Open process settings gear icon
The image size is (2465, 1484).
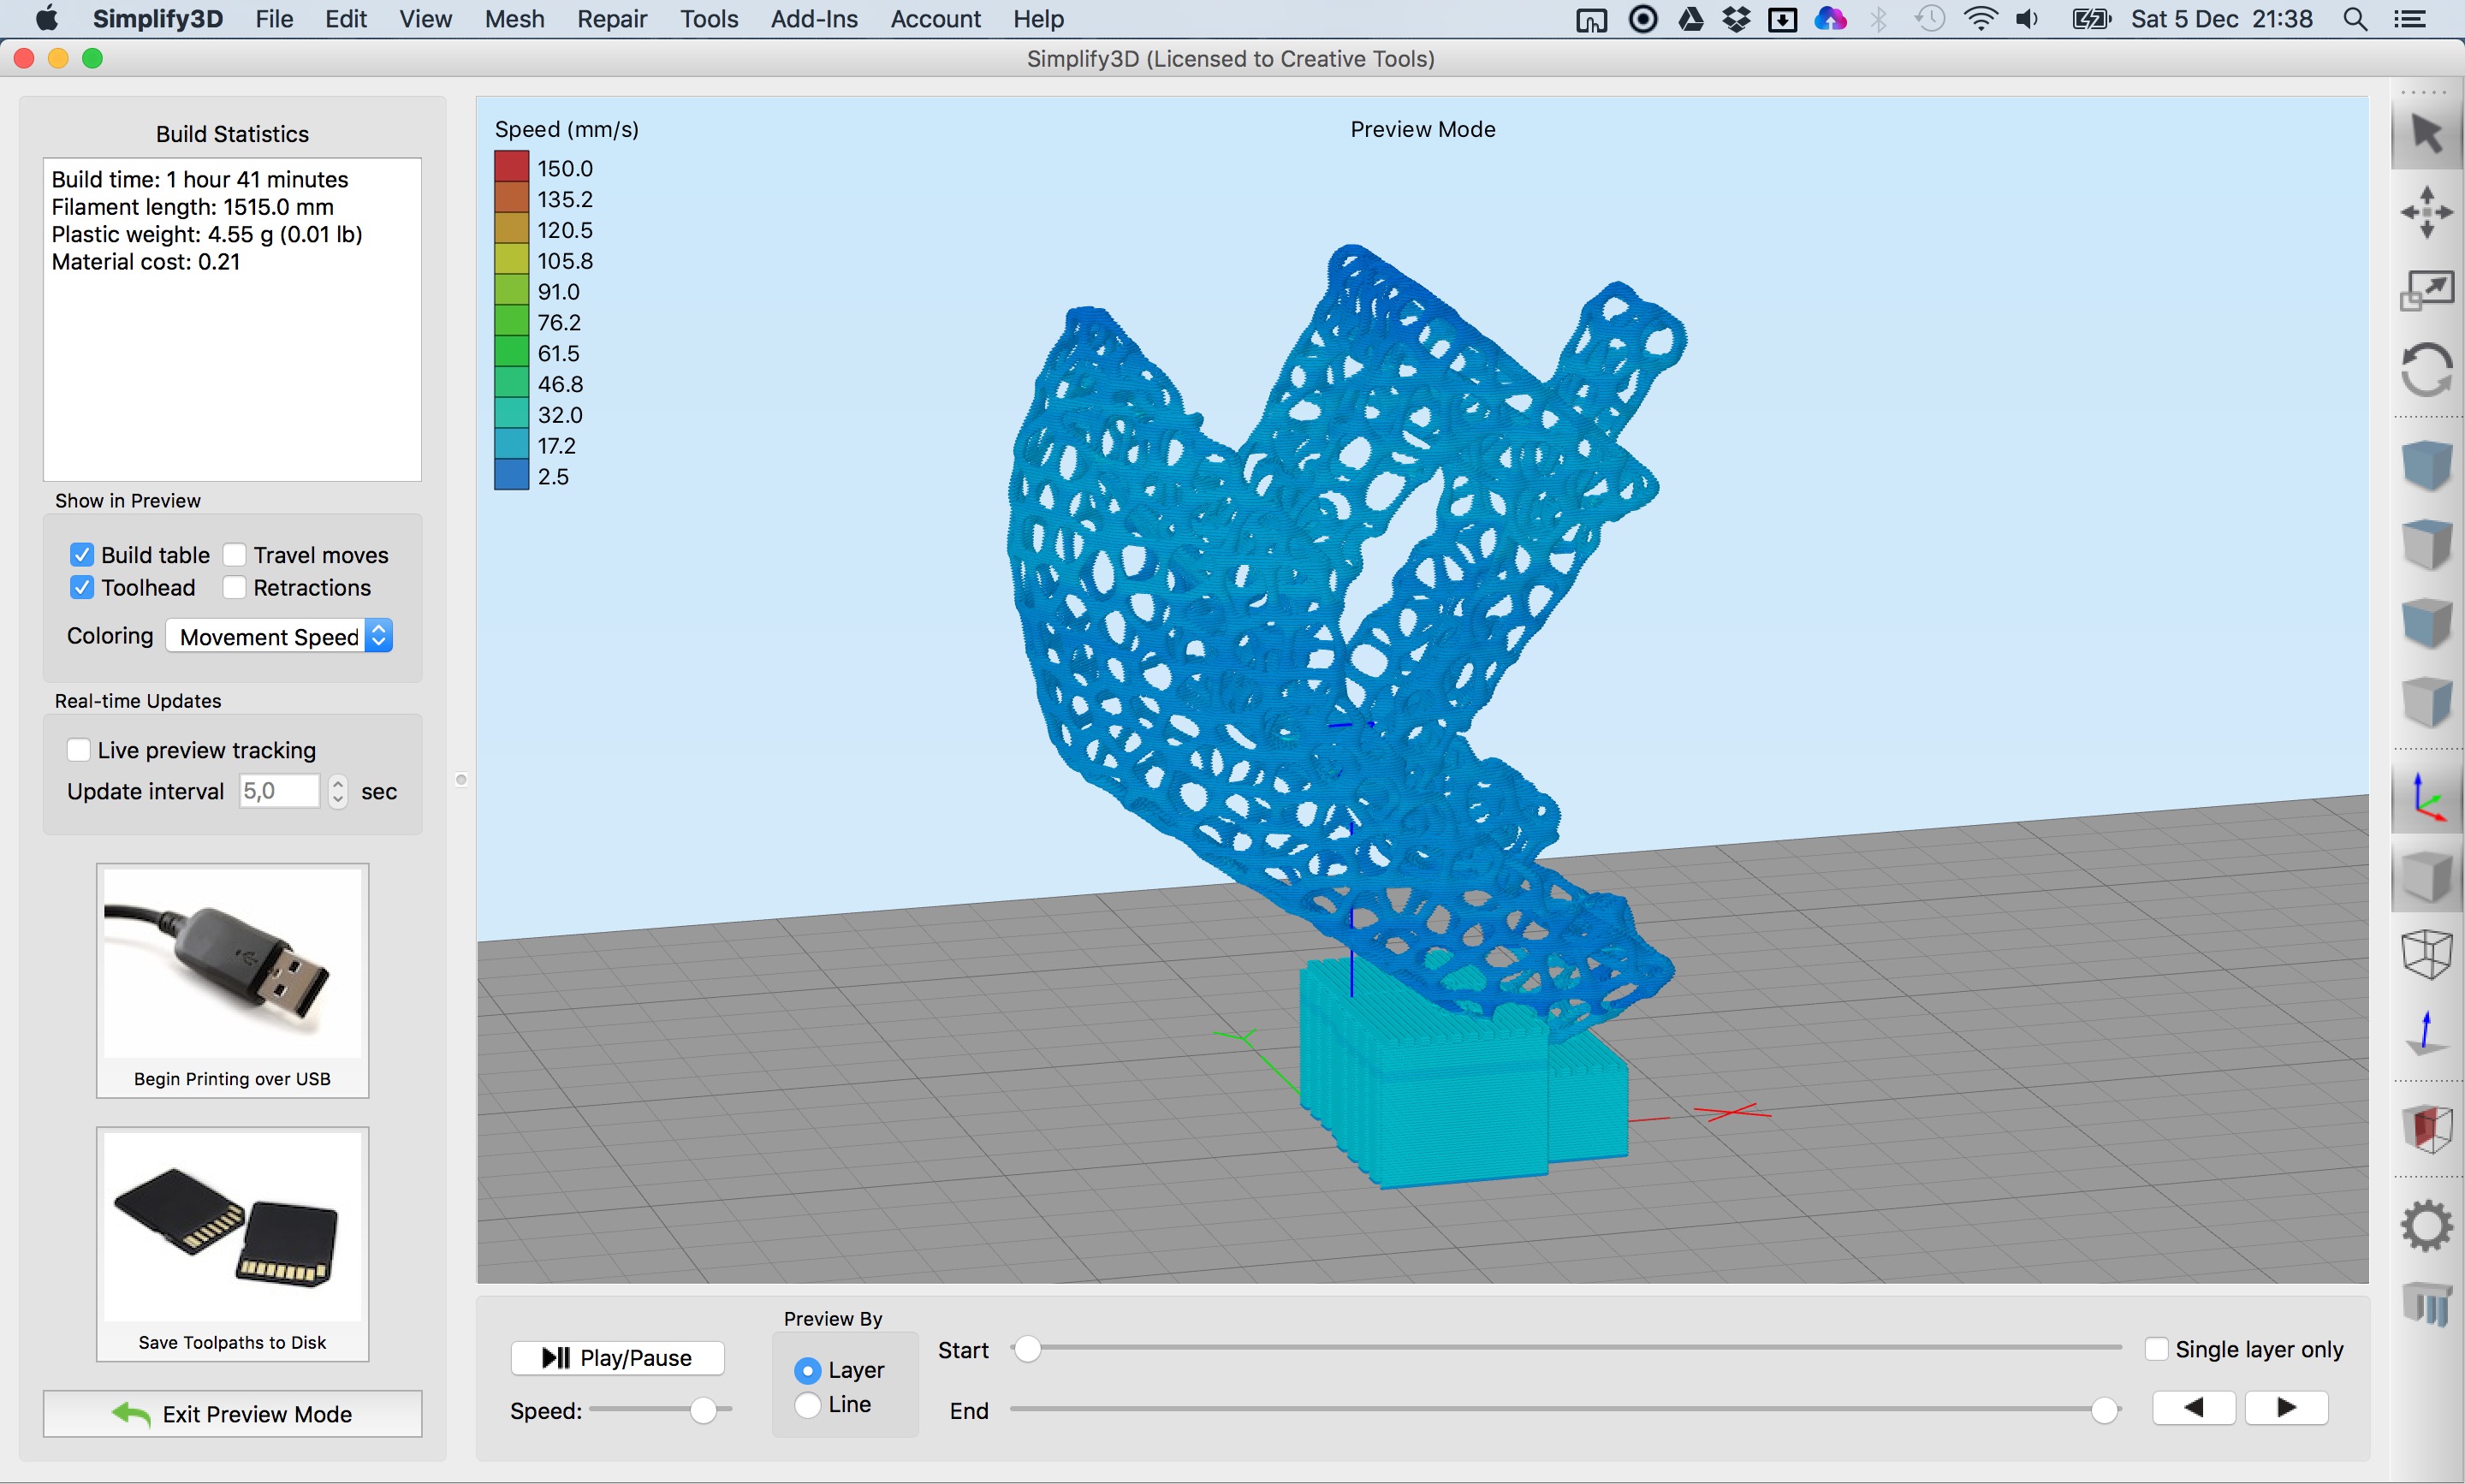tap(2427, 1226)
